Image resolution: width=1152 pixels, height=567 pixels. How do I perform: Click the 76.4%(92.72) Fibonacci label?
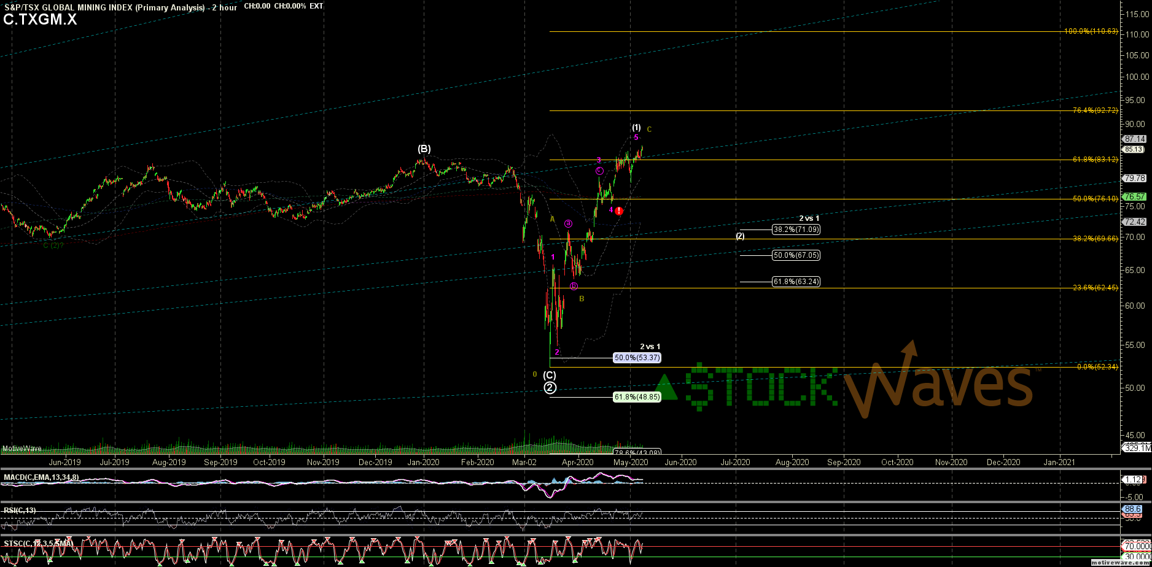coord(1095,110)
